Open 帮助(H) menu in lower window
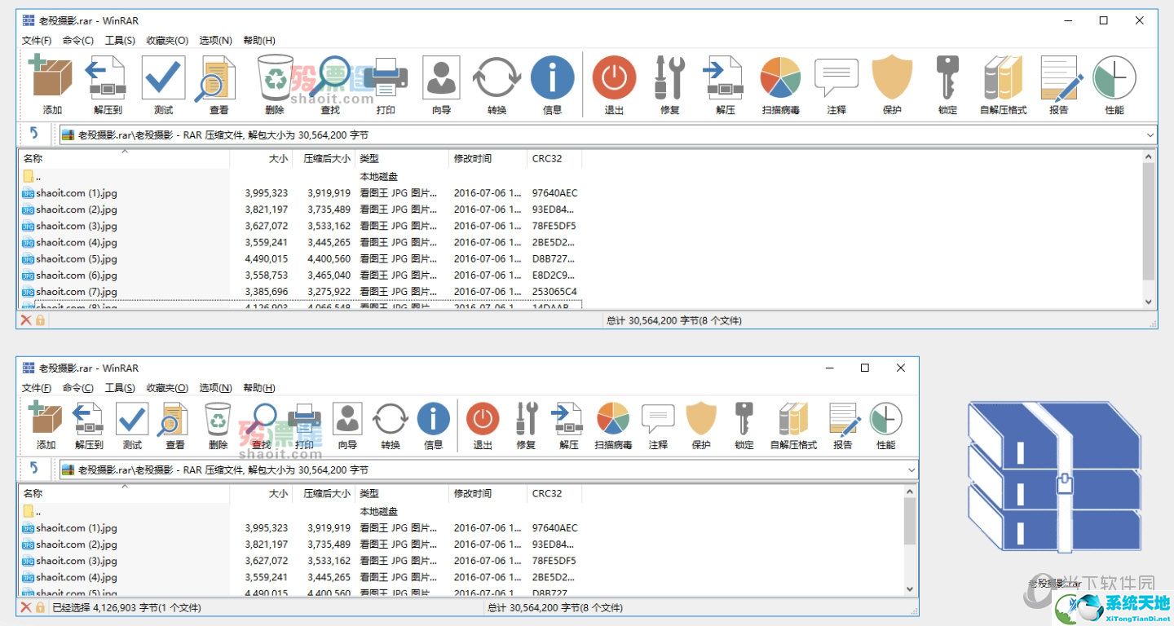The width and height of the screenshot is (1174, 626). (x=259, y=388)
